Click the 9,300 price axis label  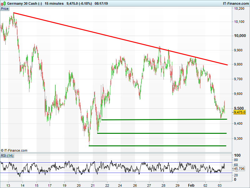click(x=239, y=138)
